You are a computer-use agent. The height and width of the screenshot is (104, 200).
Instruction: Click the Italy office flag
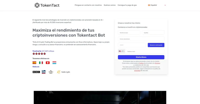pos(41,63)
